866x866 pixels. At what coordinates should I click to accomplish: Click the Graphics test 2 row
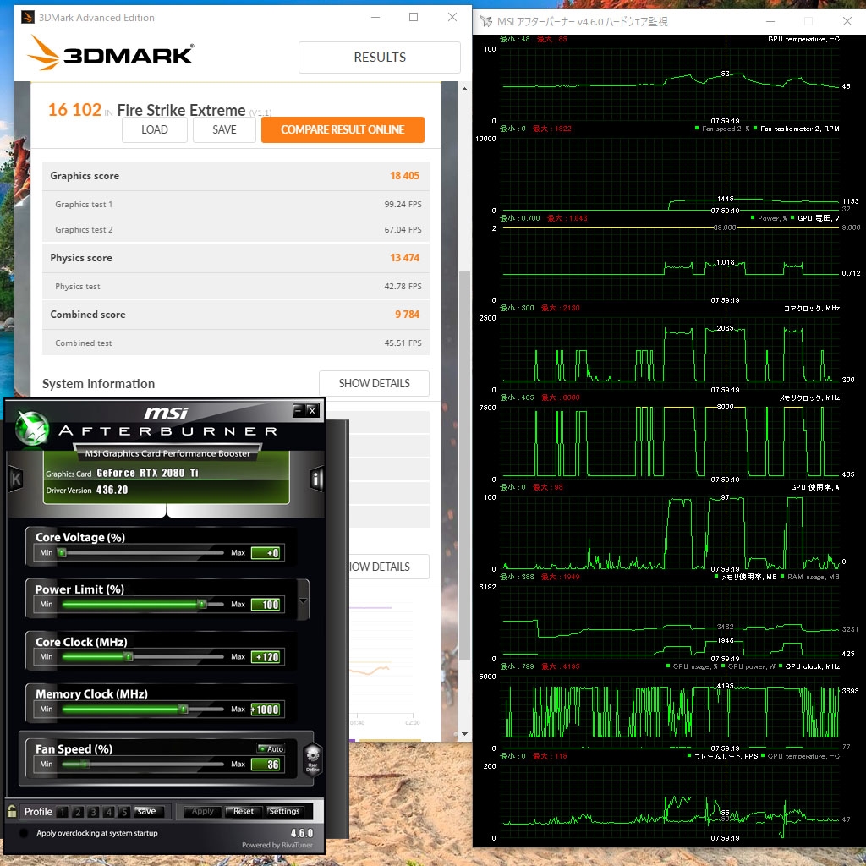coord(236,230)
